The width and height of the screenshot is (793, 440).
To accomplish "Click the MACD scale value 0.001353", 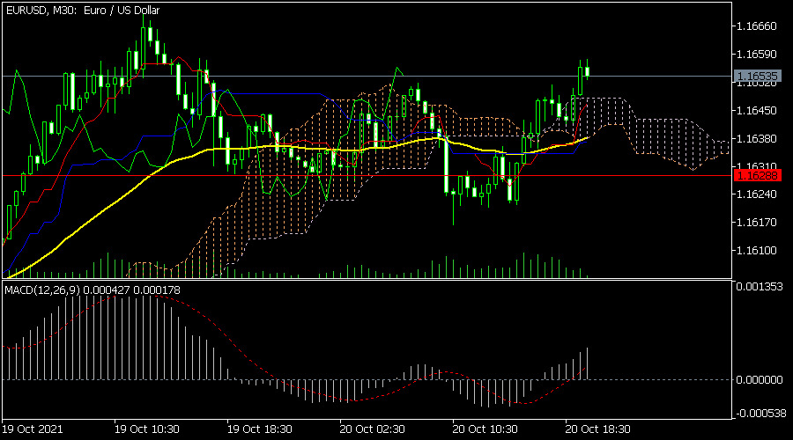I will [x=760, y=287].
